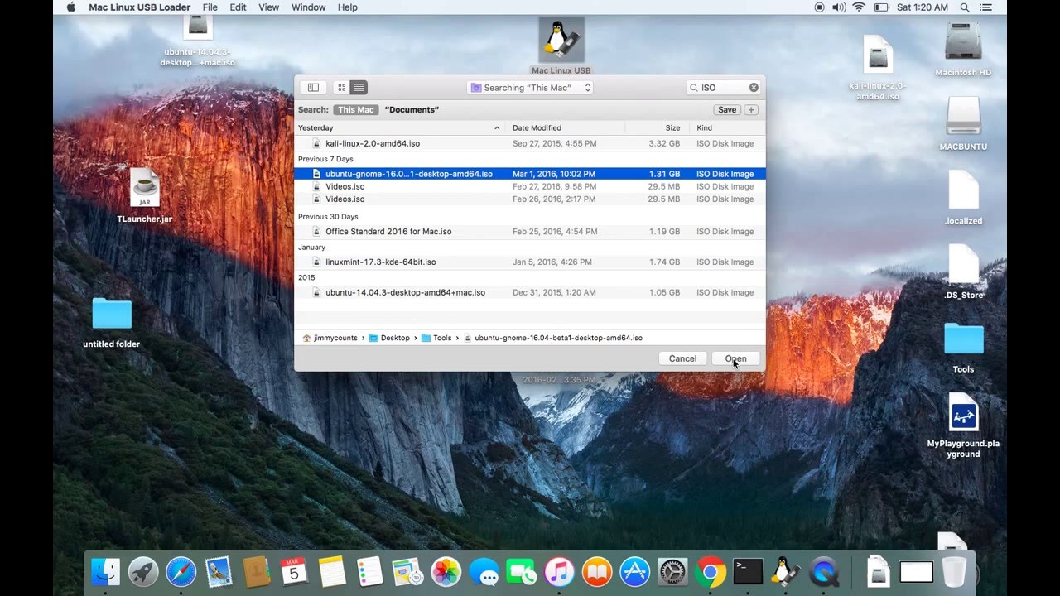Click the battery status icon
The height and width of the screenshot is (596, 1060).
882,7
